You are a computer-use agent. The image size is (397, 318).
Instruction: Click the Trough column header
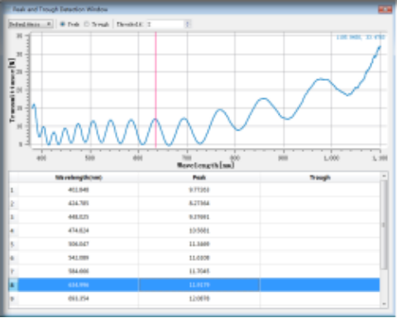pos(320,178)
